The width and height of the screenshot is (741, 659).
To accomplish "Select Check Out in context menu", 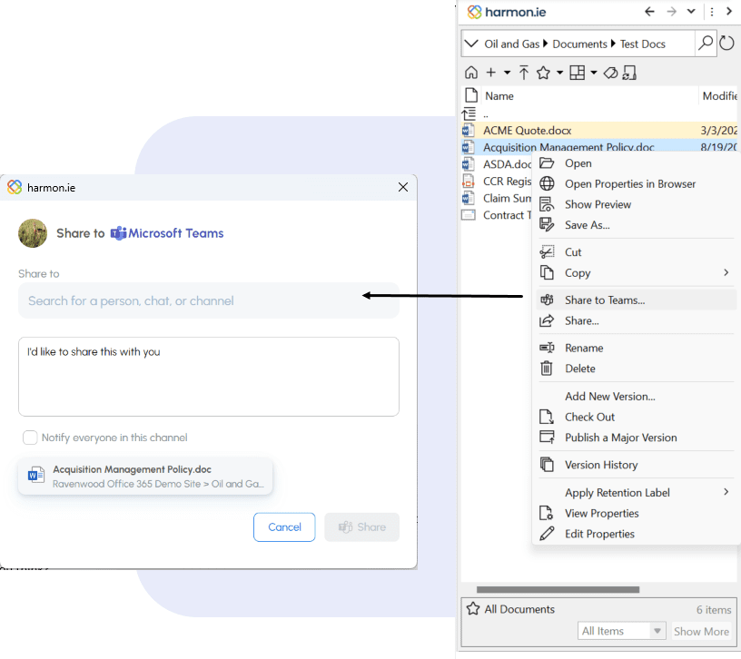I will 589,417.
